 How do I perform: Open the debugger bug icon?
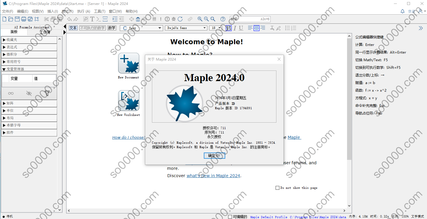click(174, 19)
